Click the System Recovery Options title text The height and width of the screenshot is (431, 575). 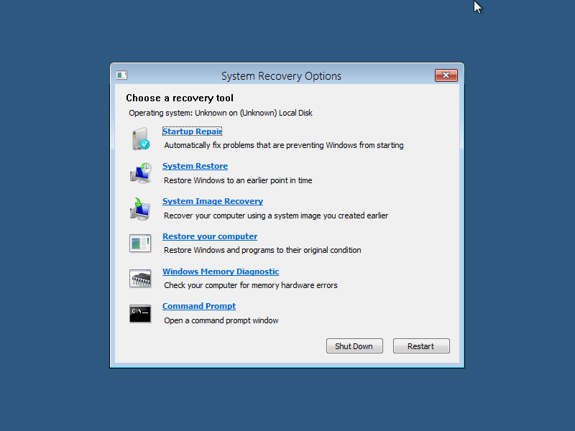click(x=281, y=76)
